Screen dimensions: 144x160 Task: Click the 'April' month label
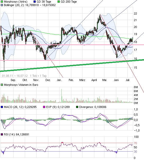pyautogui.click(x=94, y=80)
